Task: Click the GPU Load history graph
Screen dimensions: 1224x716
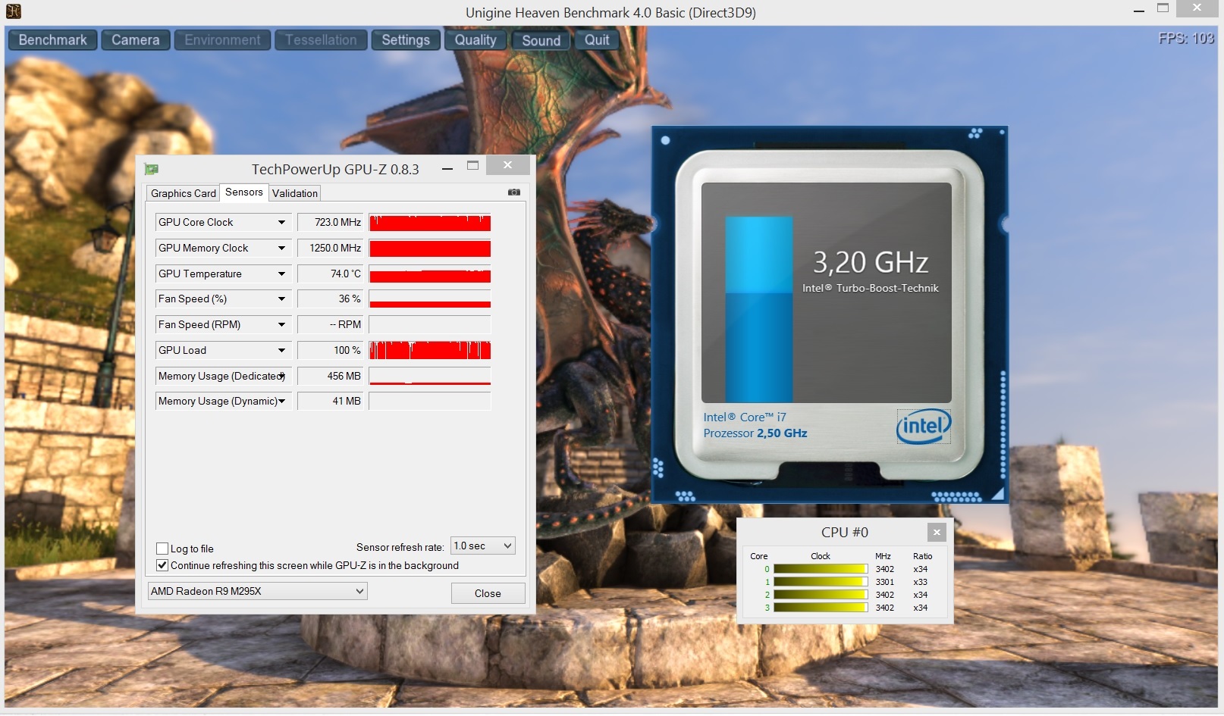Action: [x=430, y=350]
